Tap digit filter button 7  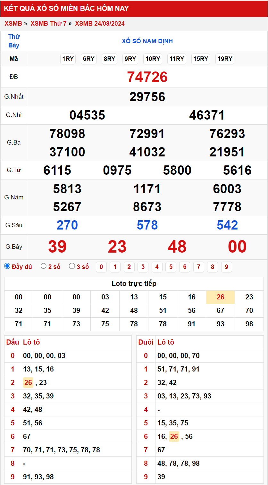click(x=199, y=267)
